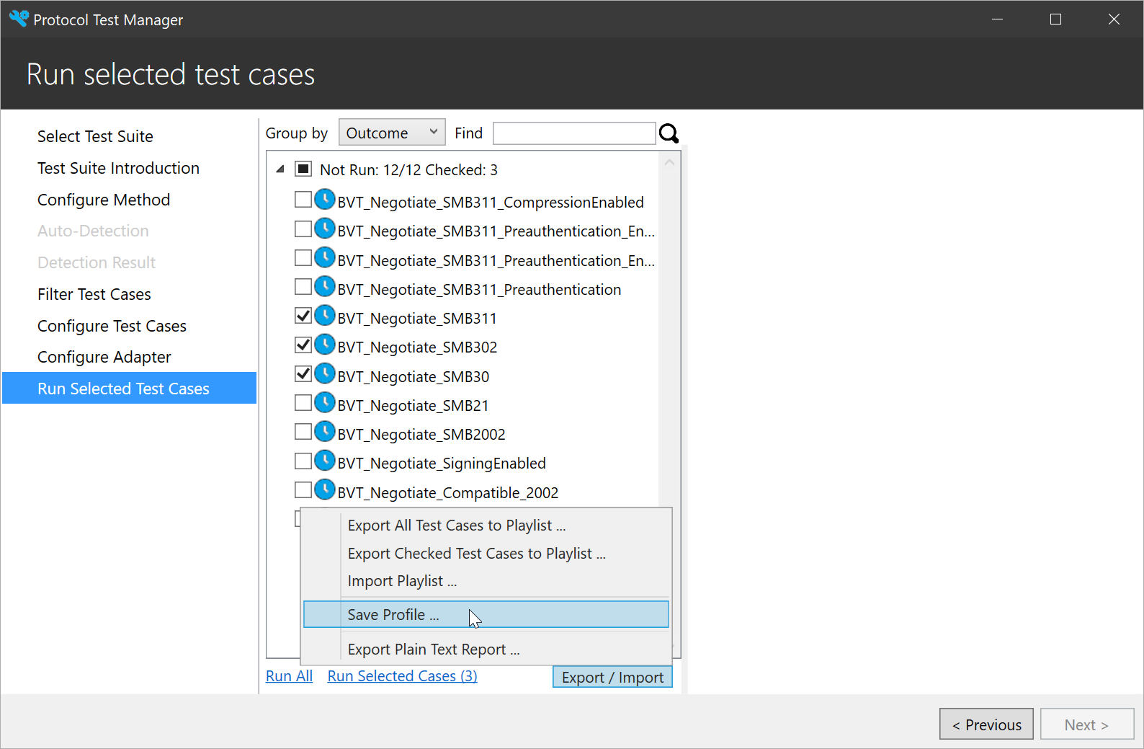Click clock icon of BVT_Negotiate_SigningEnabled

click(325, 461)
